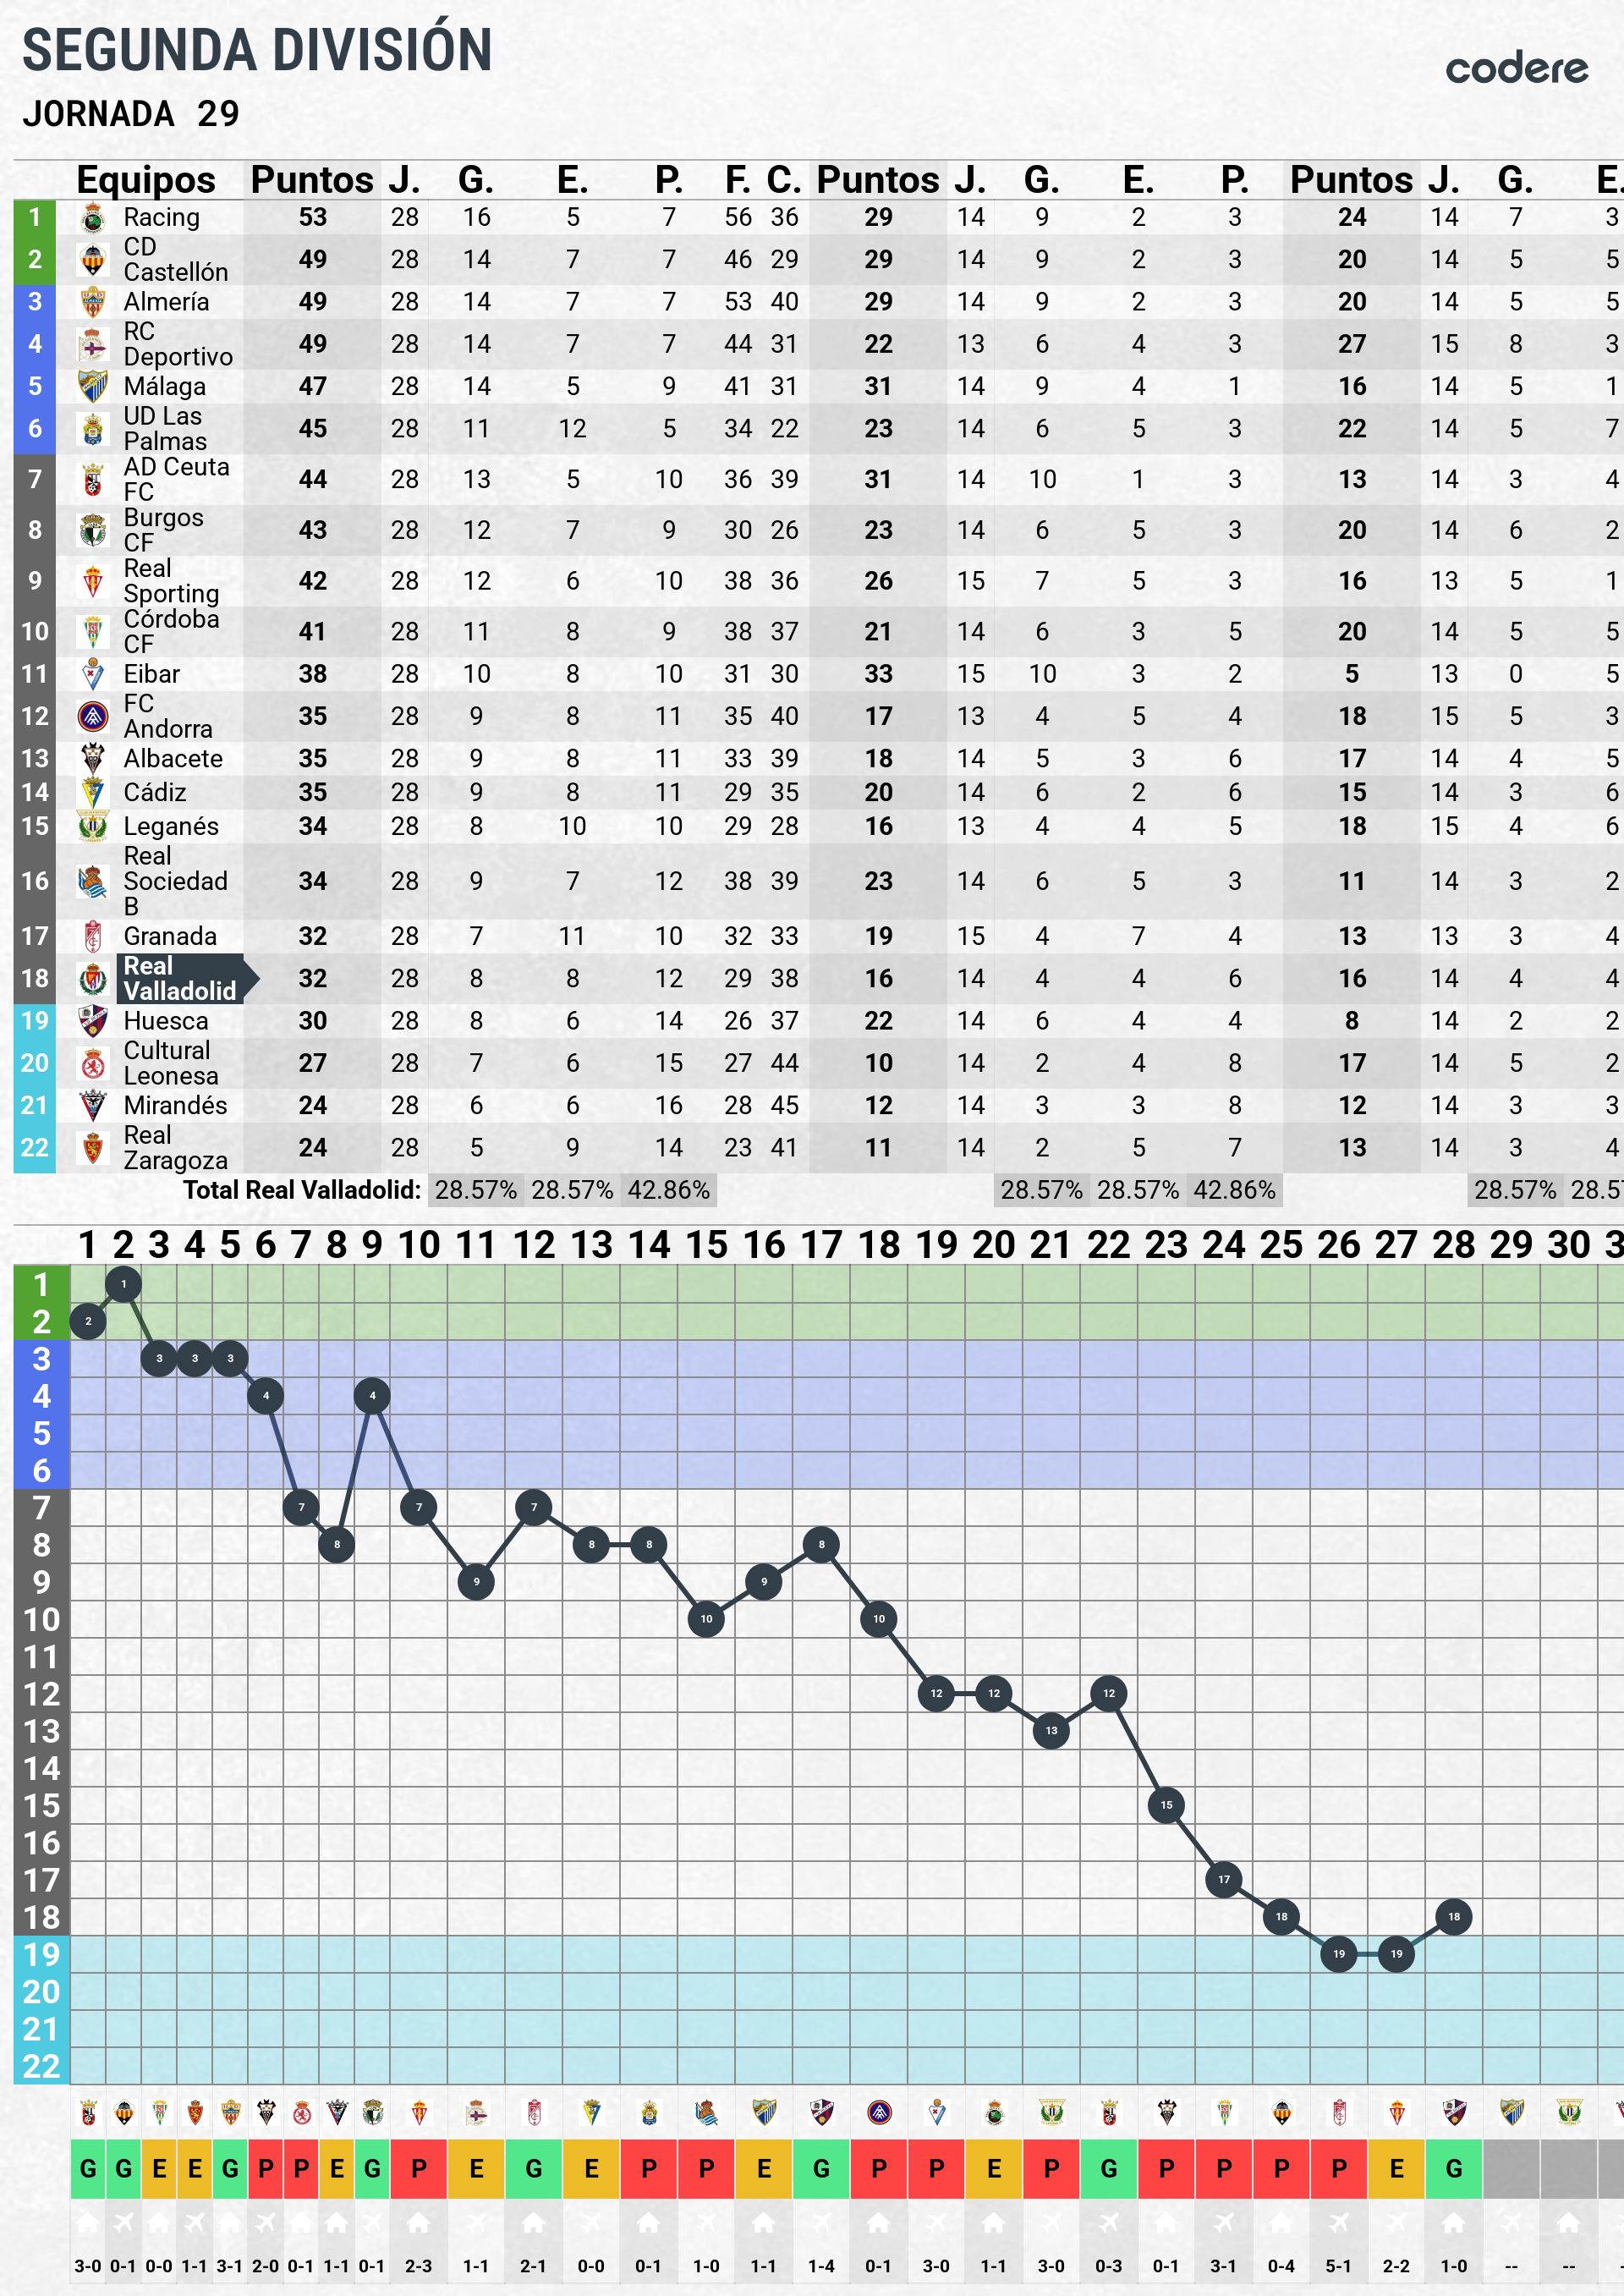Click the Málaga crest beside the team name

pos(92,386)
